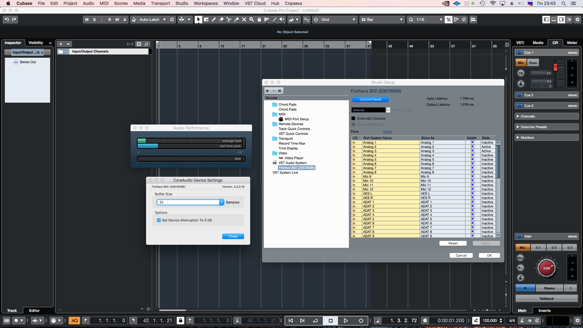Go to previous marker in transport
The width and height of the screenshot is (583, 328).
pos(291,320)
